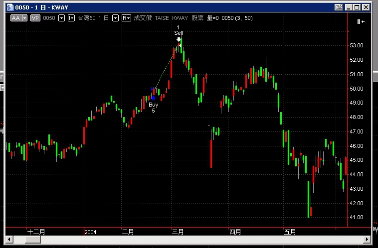Screen dimensions: 378x248
Task: Click the 股票 label
Action: pyautogui.click(x=197, y=18)
